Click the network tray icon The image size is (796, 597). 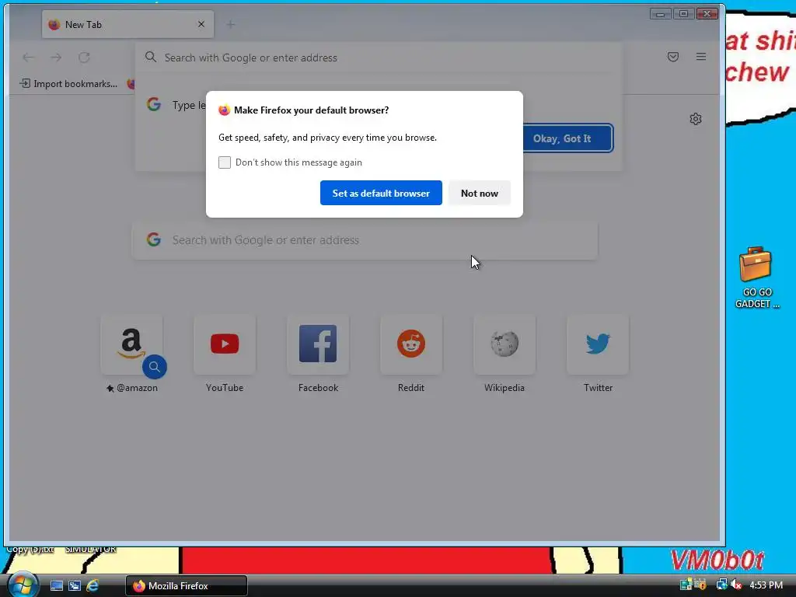coord(721,585)
